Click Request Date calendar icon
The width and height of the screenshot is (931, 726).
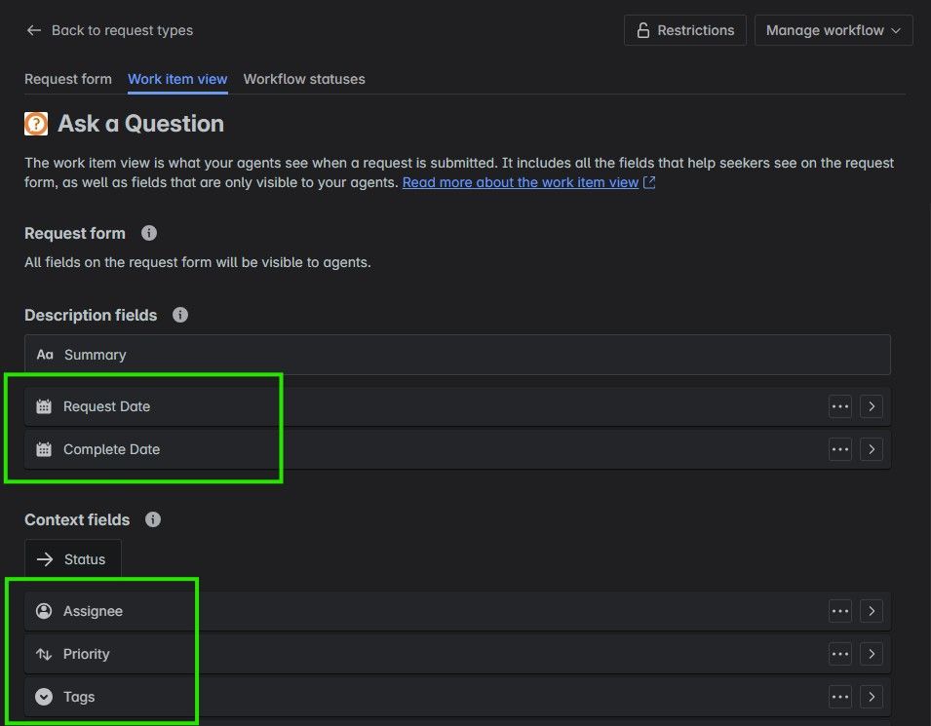click(44, 406)
